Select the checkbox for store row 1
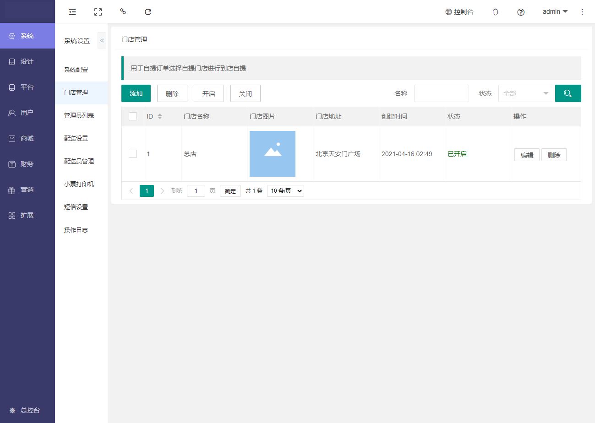Screen dimensions: 595x423 tap(133, 154)
